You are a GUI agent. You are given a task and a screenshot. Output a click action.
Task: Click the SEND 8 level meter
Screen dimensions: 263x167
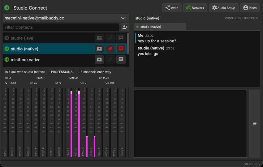[63, 122]
